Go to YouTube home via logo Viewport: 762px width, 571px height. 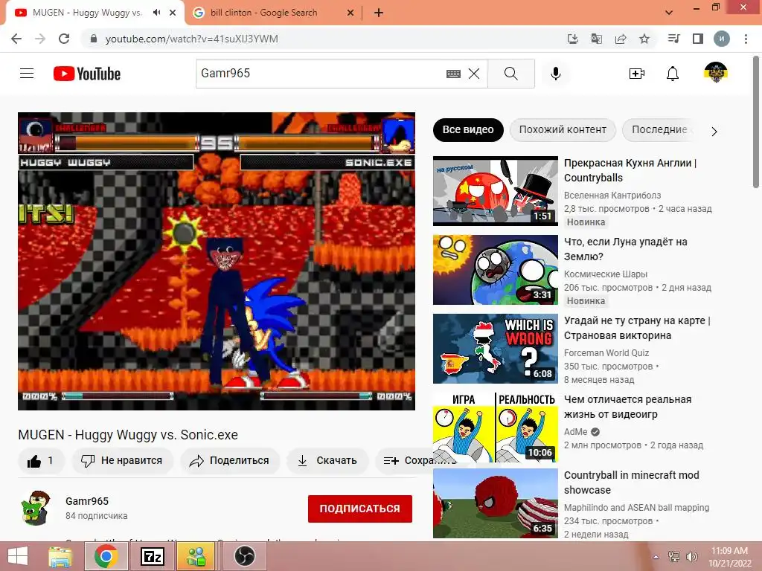pyautogui.click(x=87, y=74)
